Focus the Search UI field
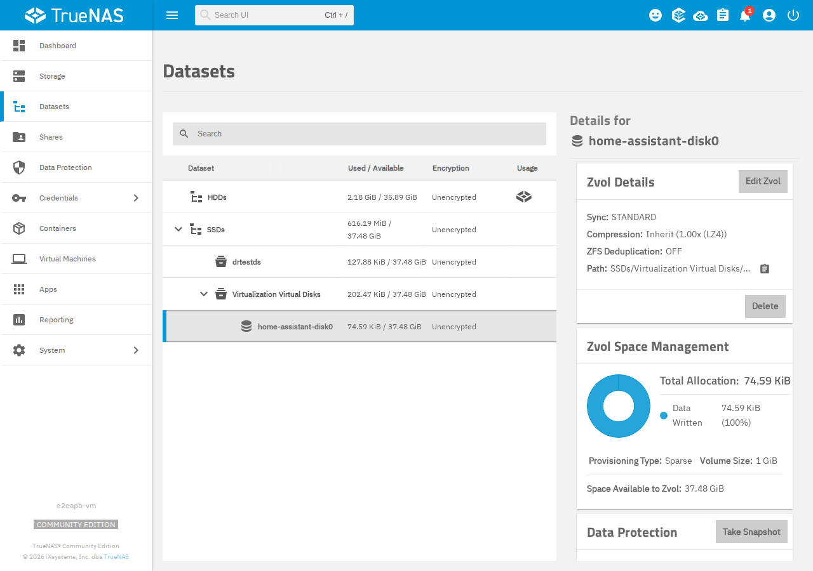This screenshot has width=813, height=571. point(274,15)
